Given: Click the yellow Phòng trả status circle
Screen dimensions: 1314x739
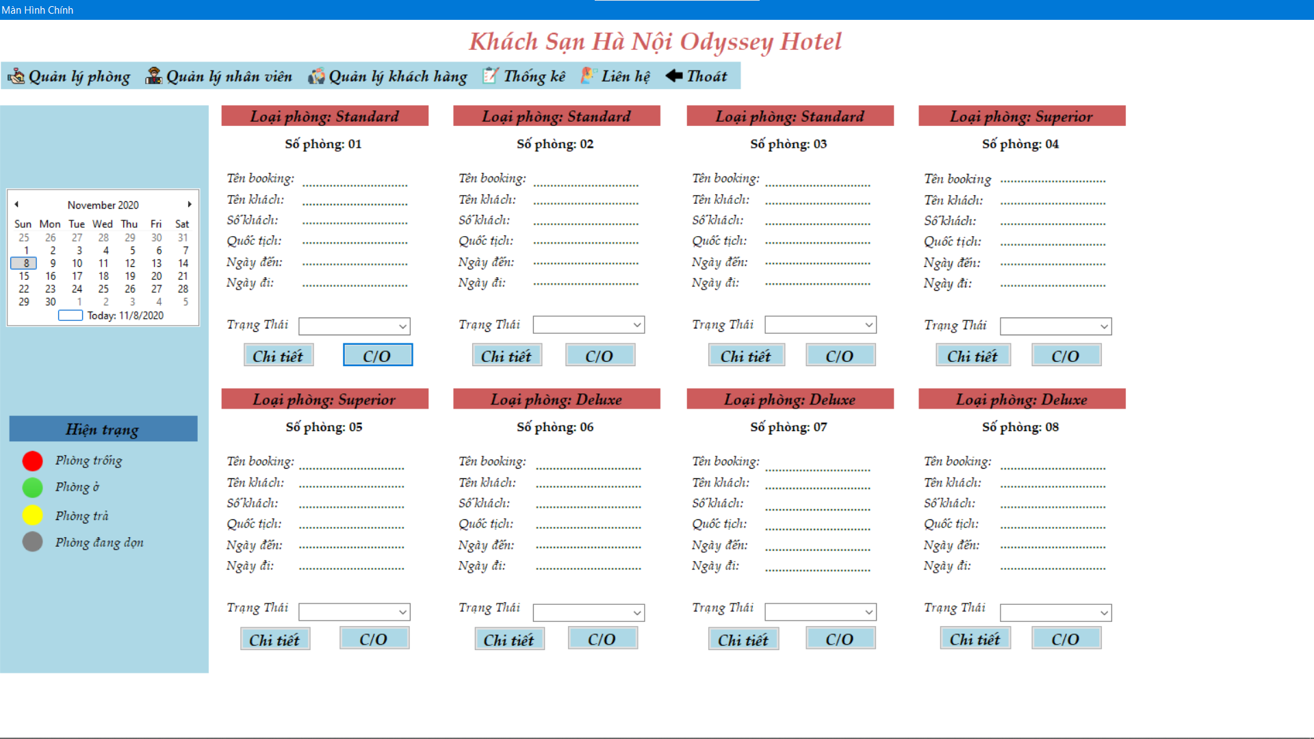Looking at the screenshot, I should [32, 515].
